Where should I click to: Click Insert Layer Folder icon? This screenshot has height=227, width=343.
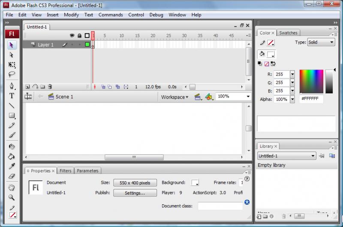(42, 87)
